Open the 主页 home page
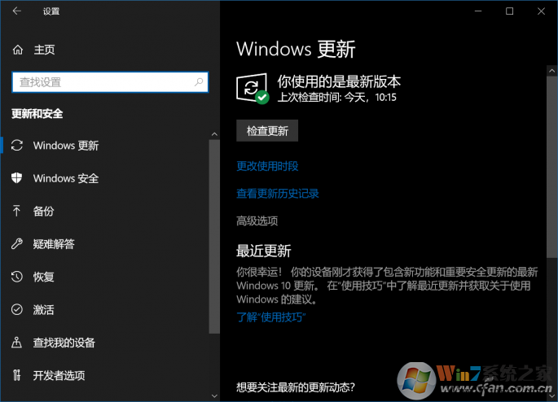The width and height of the screenshot is (558, 402). 45,50
